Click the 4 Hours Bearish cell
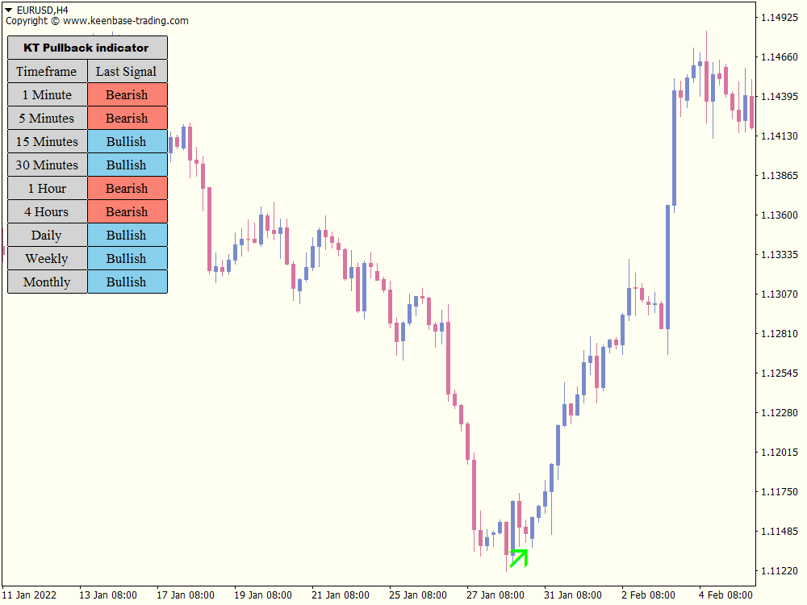 (127, 211)
